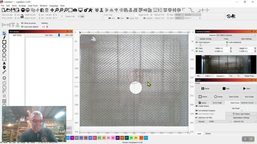Screen dimensions: 257x144
Task: Select the Text tool
Action: [x=4, y=63]
